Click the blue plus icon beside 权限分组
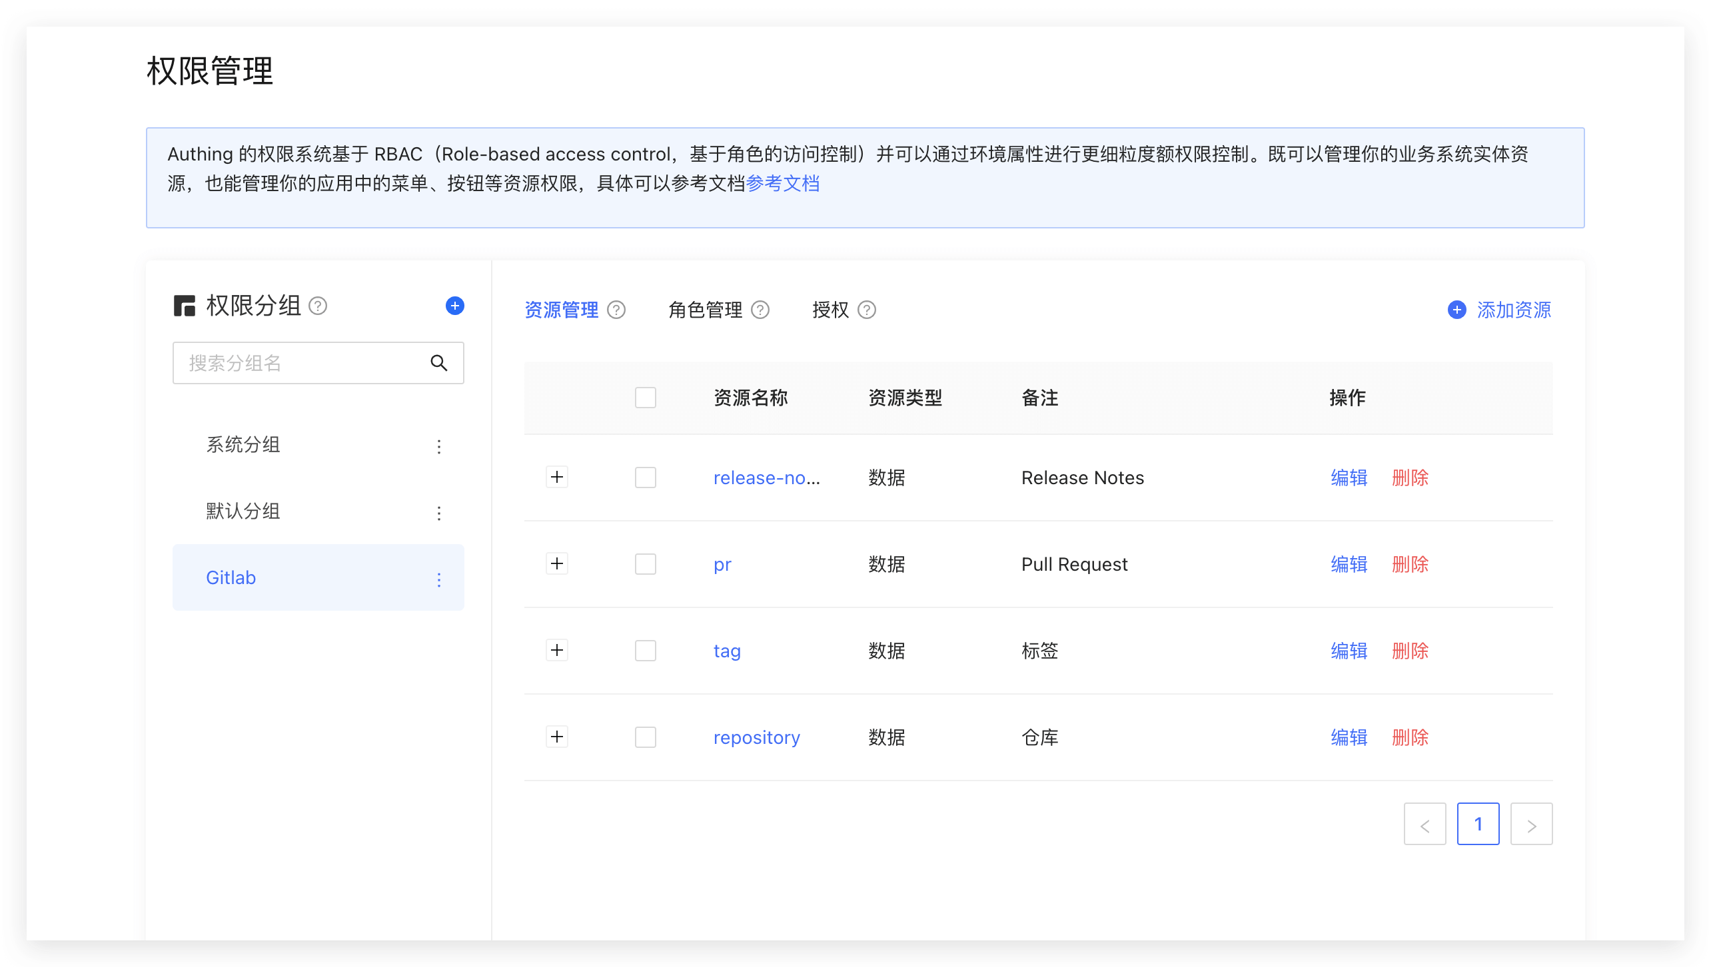1711x967 pixels. pos(454,306)
